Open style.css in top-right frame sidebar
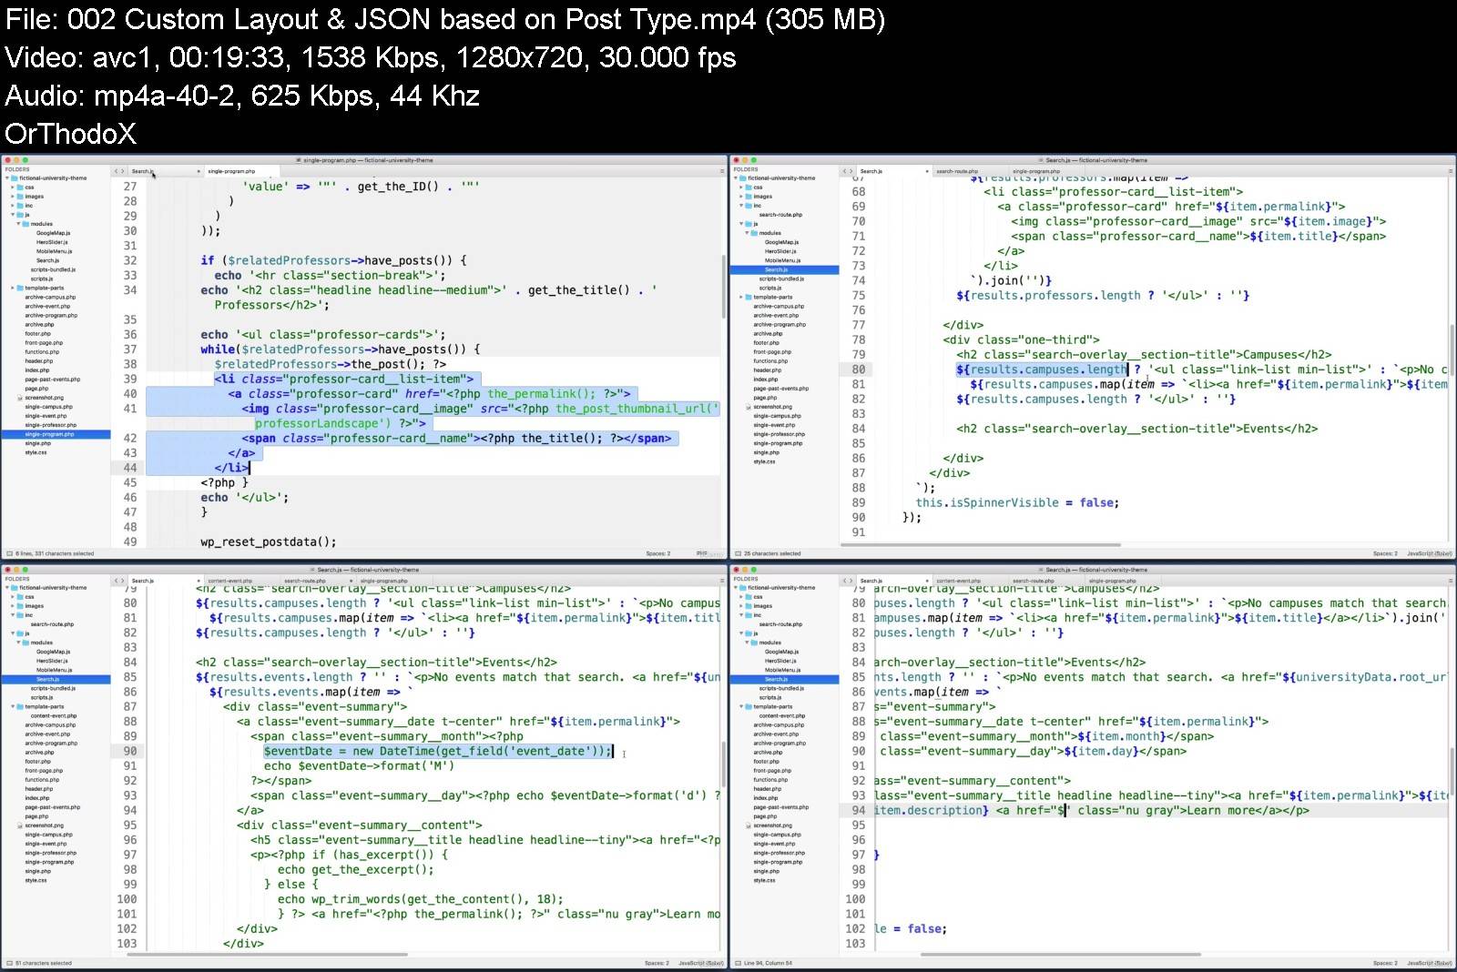1457x972 pixels. (x=764, y=461)
